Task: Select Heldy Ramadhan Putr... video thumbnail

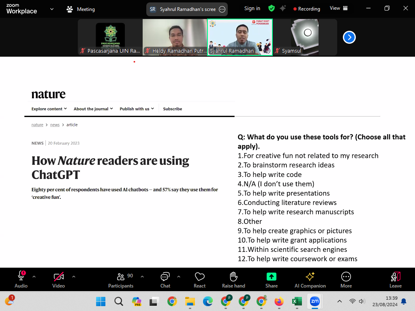Action: (175, 37)
